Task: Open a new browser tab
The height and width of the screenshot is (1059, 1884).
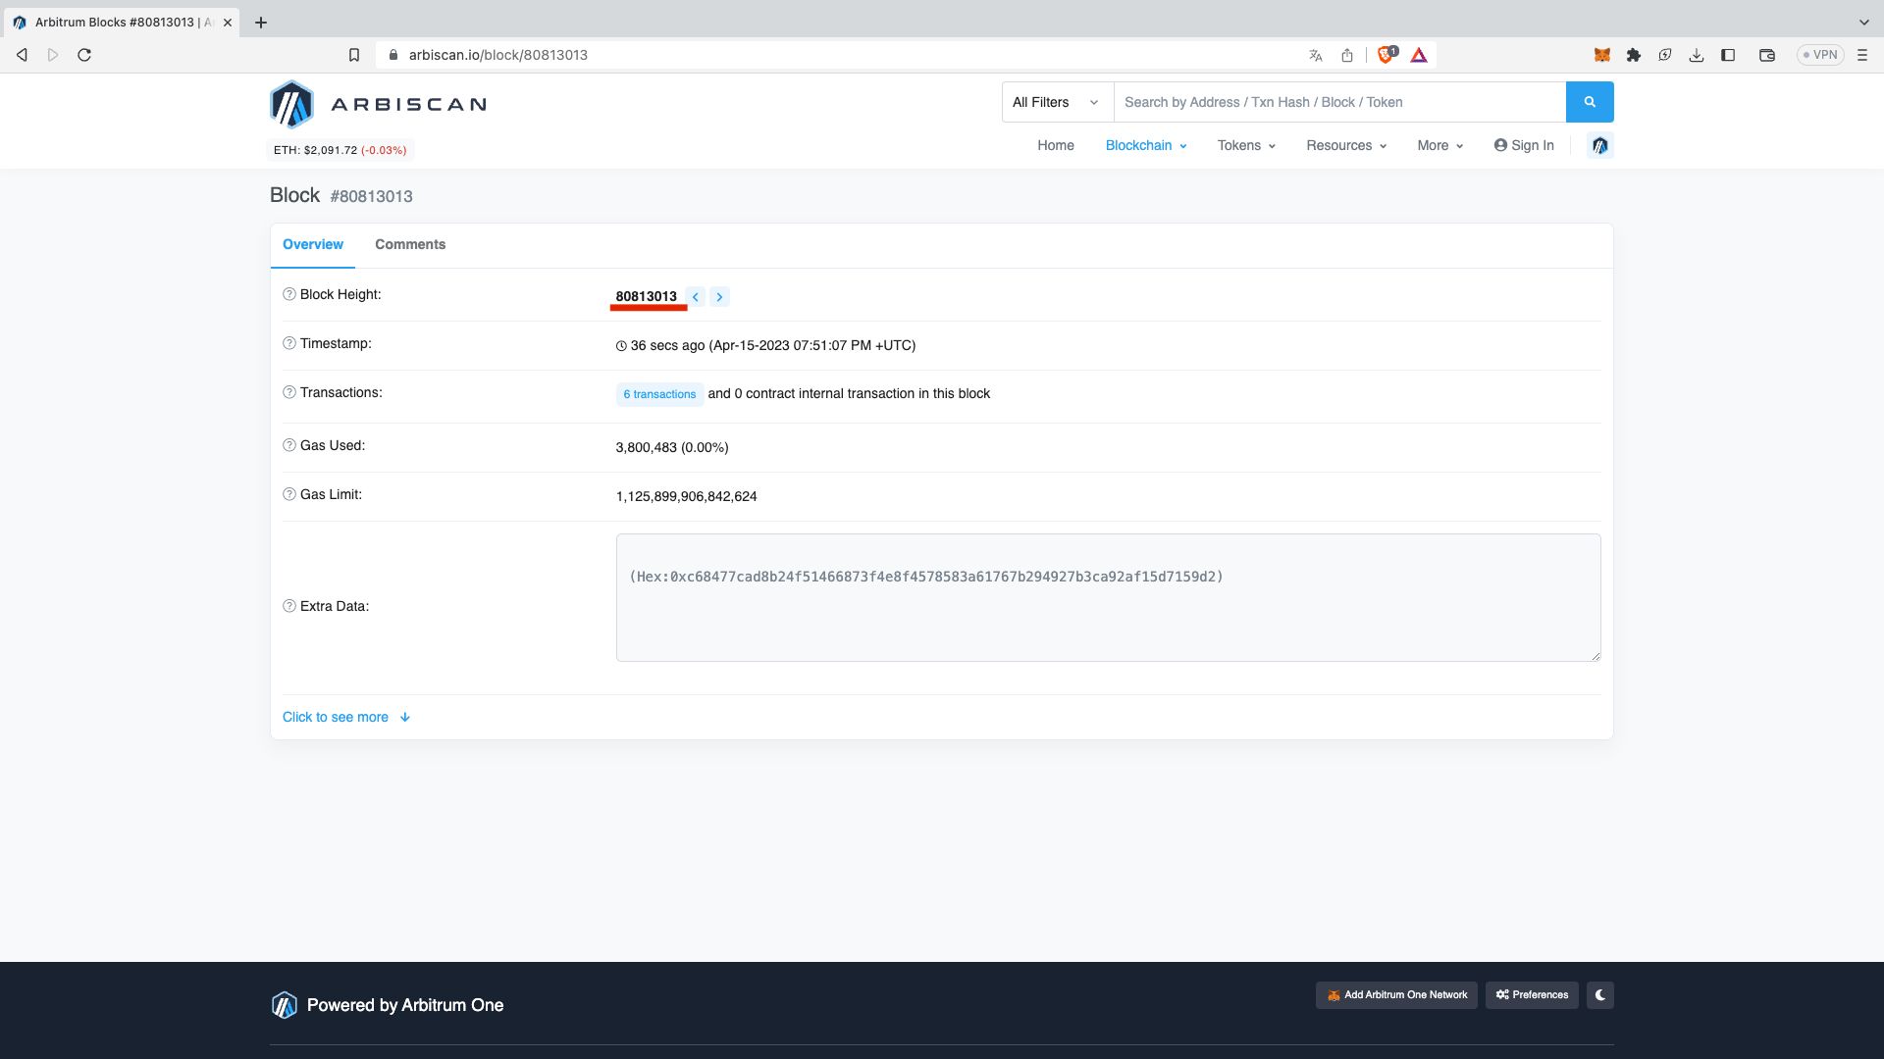Action: click(261, 23)
